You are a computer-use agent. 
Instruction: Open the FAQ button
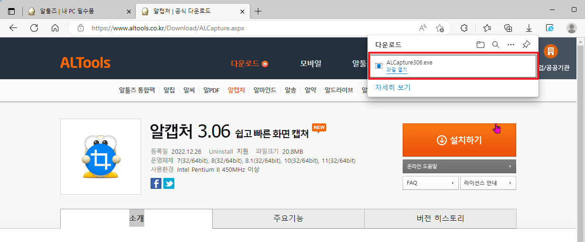pyautogui.click(x=430, y=183)
